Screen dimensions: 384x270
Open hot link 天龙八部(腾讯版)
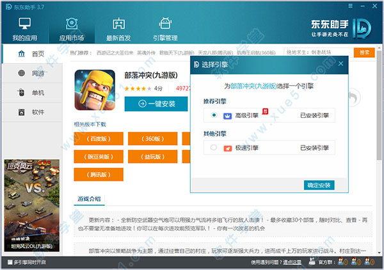pyautogui.click(x=216, y=53)
